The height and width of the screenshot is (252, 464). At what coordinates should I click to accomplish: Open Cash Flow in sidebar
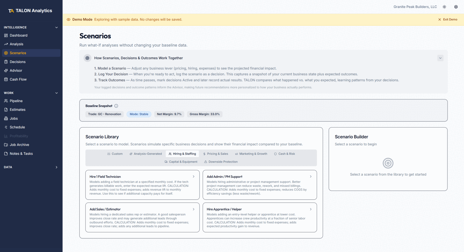point(31,79)
